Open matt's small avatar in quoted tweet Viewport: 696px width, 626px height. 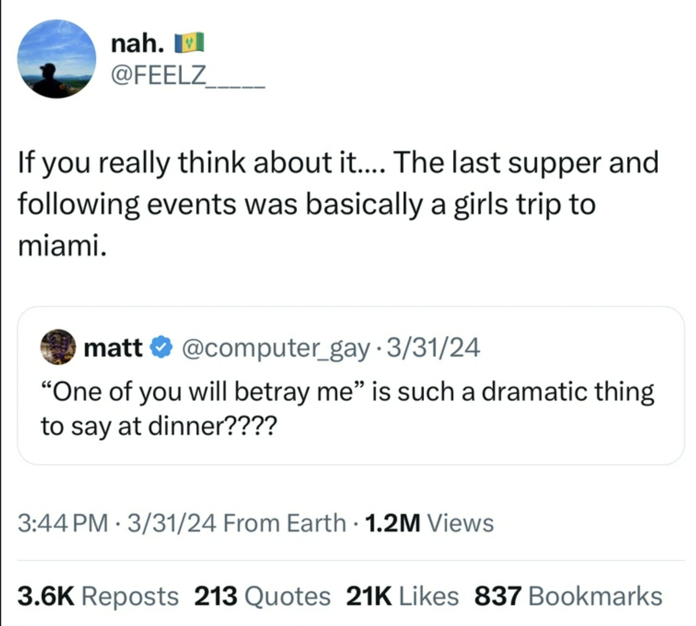(x=57, y=347)
